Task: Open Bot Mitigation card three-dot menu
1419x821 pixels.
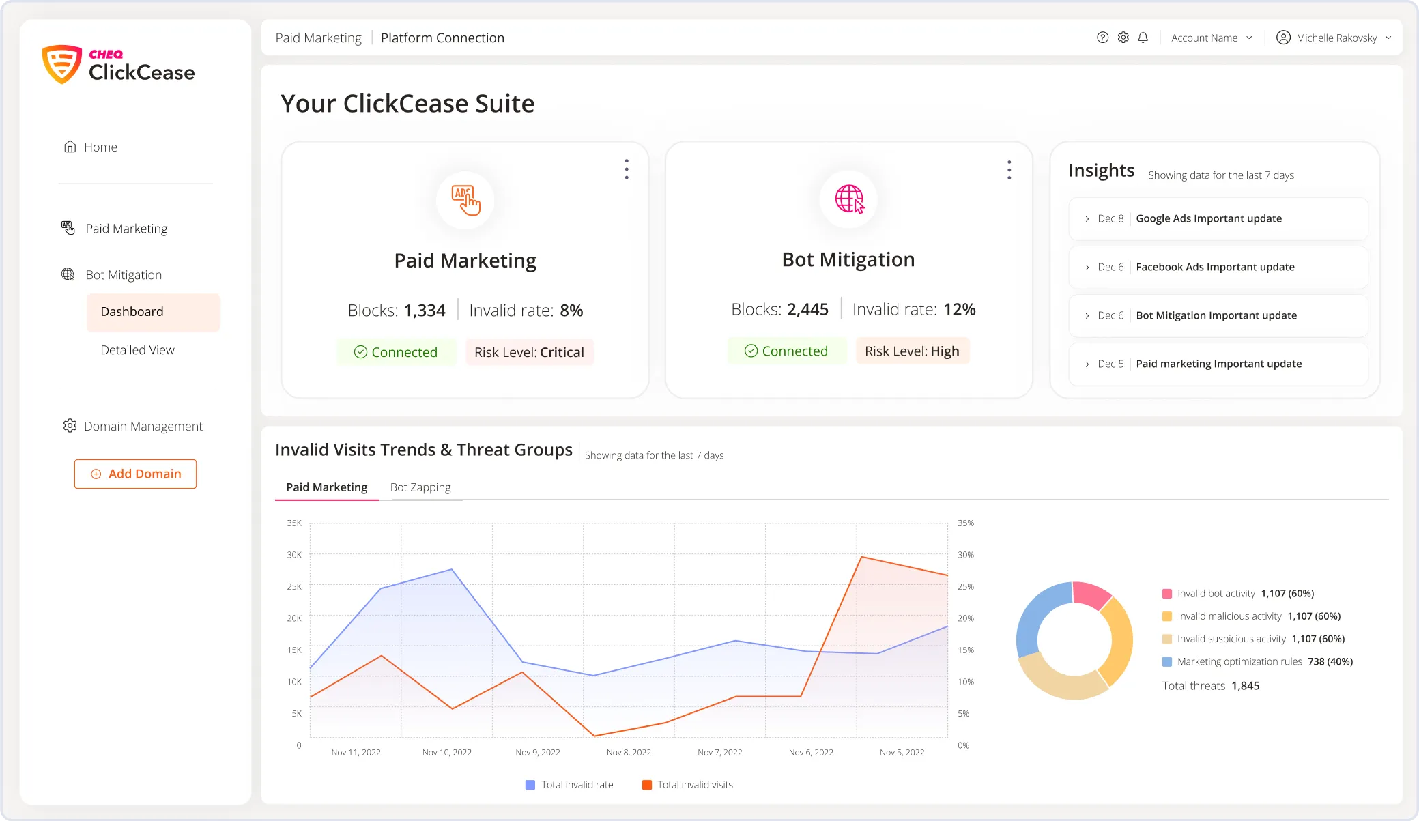Action: coord(1009,170)
